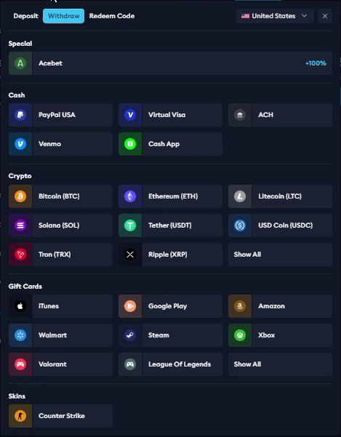Screen dimensions: 341x437
Task: Click the red Valorant gamepad icon
Action: pos(20,364)
